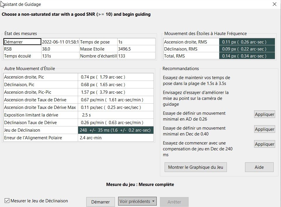The image size is (281, 207).
Task: Click the Jeu de Déclinaison highlighted value
Action: pos(115,130)
